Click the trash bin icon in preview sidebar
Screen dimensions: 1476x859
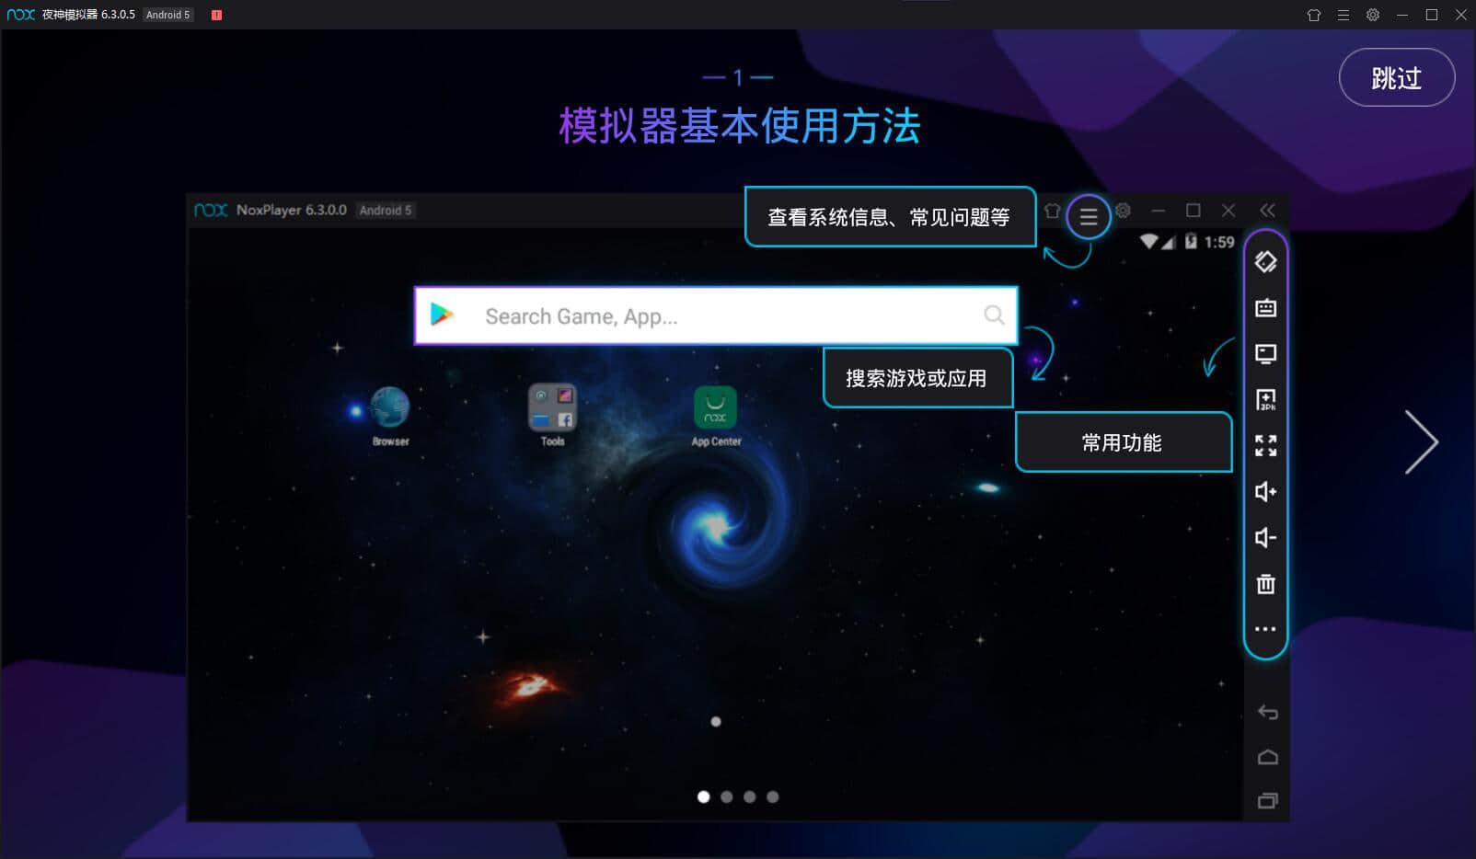[1265, 584]
